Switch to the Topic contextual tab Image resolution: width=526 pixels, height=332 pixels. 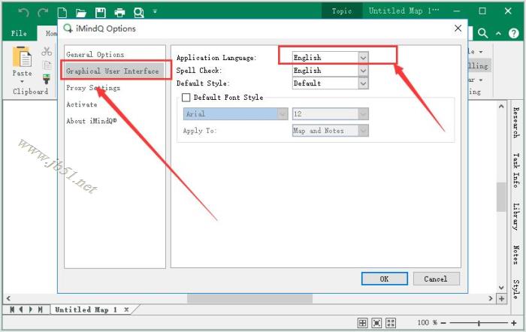pos(342,11)
